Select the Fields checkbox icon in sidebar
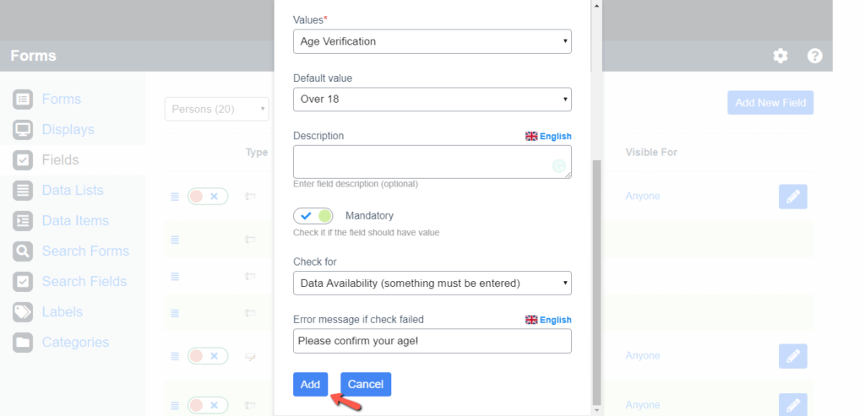This screenshot has width=865, height=416. coord(23,159)
